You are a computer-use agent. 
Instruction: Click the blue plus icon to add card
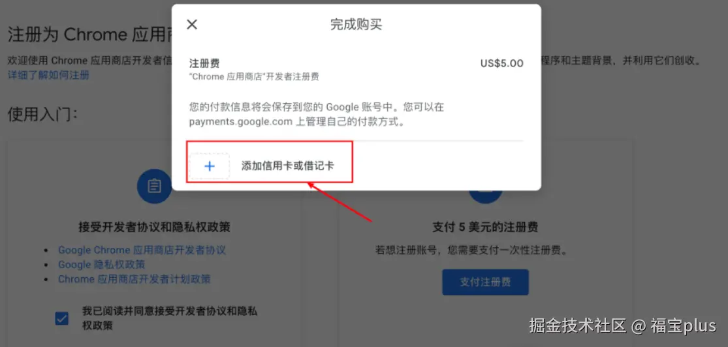[210, 166]
